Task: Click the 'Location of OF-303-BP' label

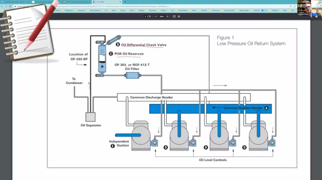Action: point(78,57)
